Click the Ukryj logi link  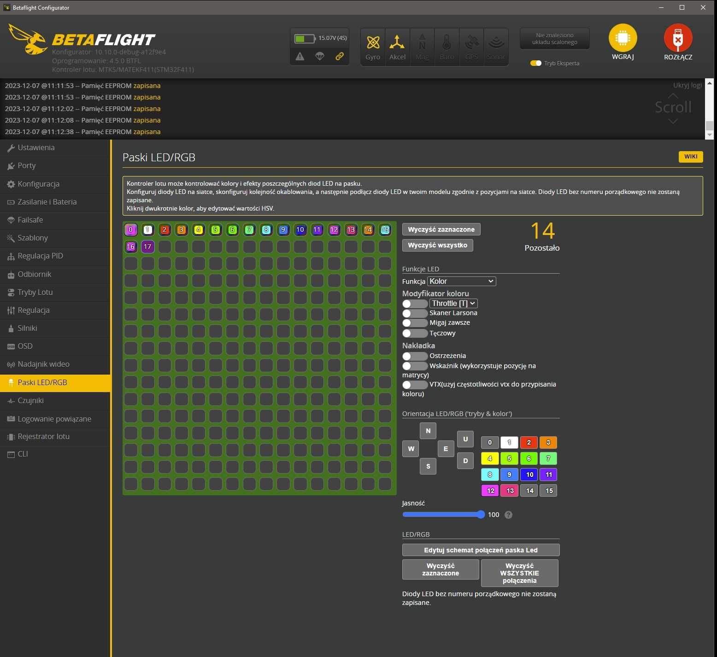[x=688, y=85]
